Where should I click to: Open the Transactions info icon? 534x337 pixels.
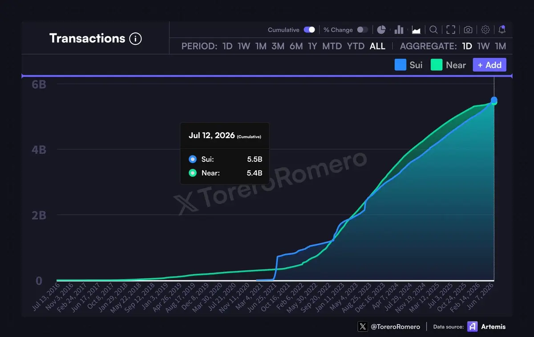pos(135,39)
